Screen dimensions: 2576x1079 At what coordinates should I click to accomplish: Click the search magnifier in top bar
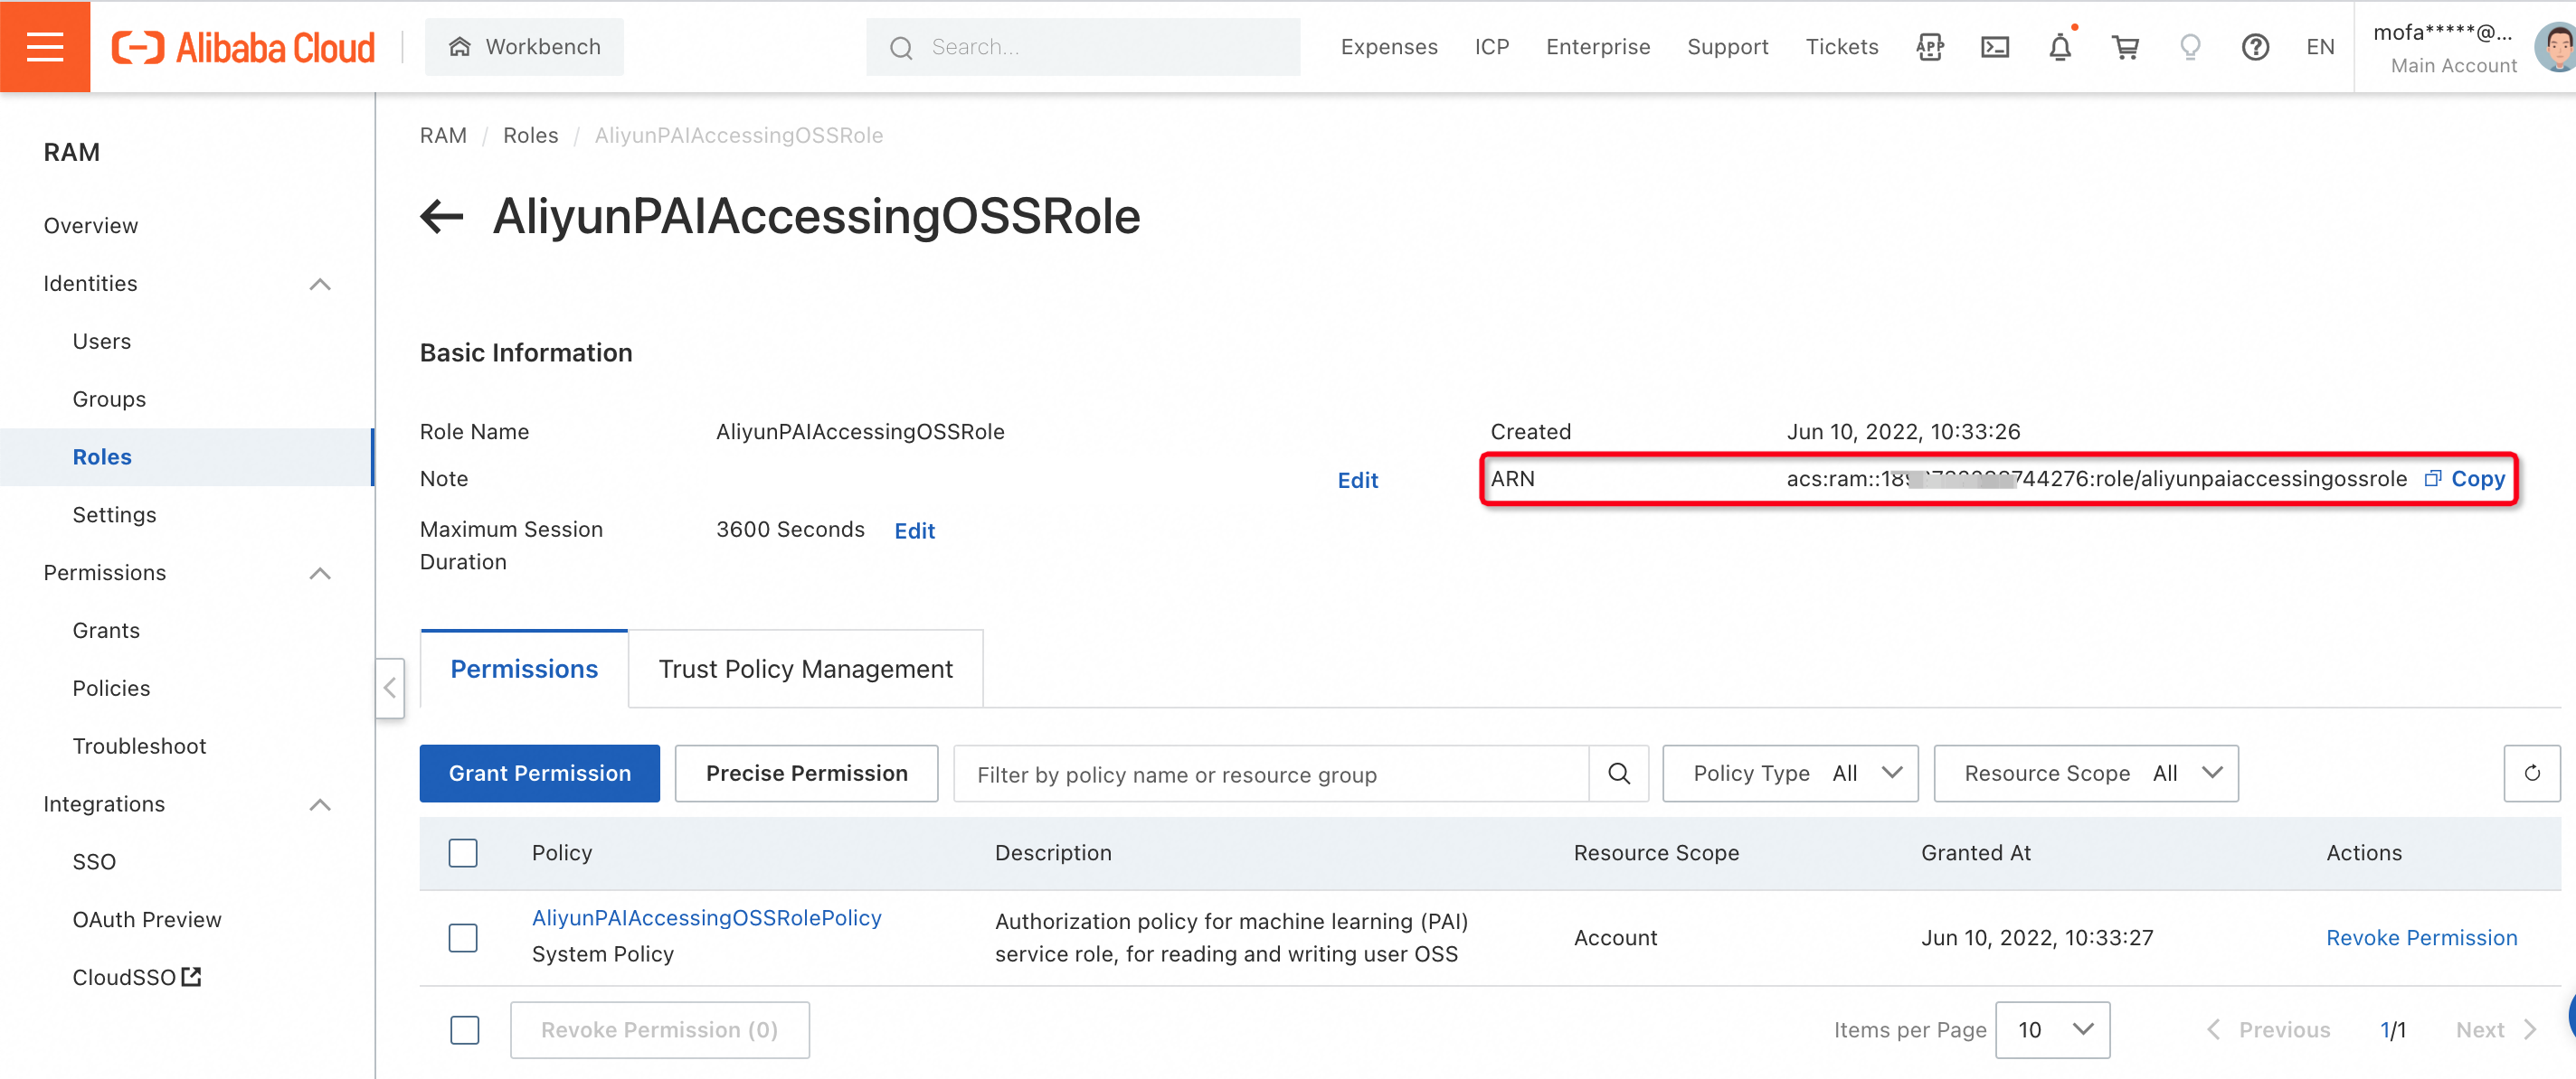[x=901, y=48]
